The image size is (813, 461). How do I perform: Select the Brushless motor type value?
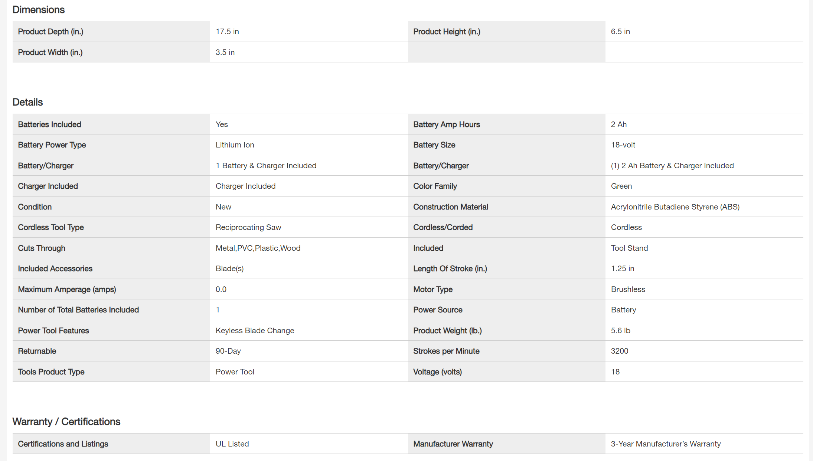(628, 289)
